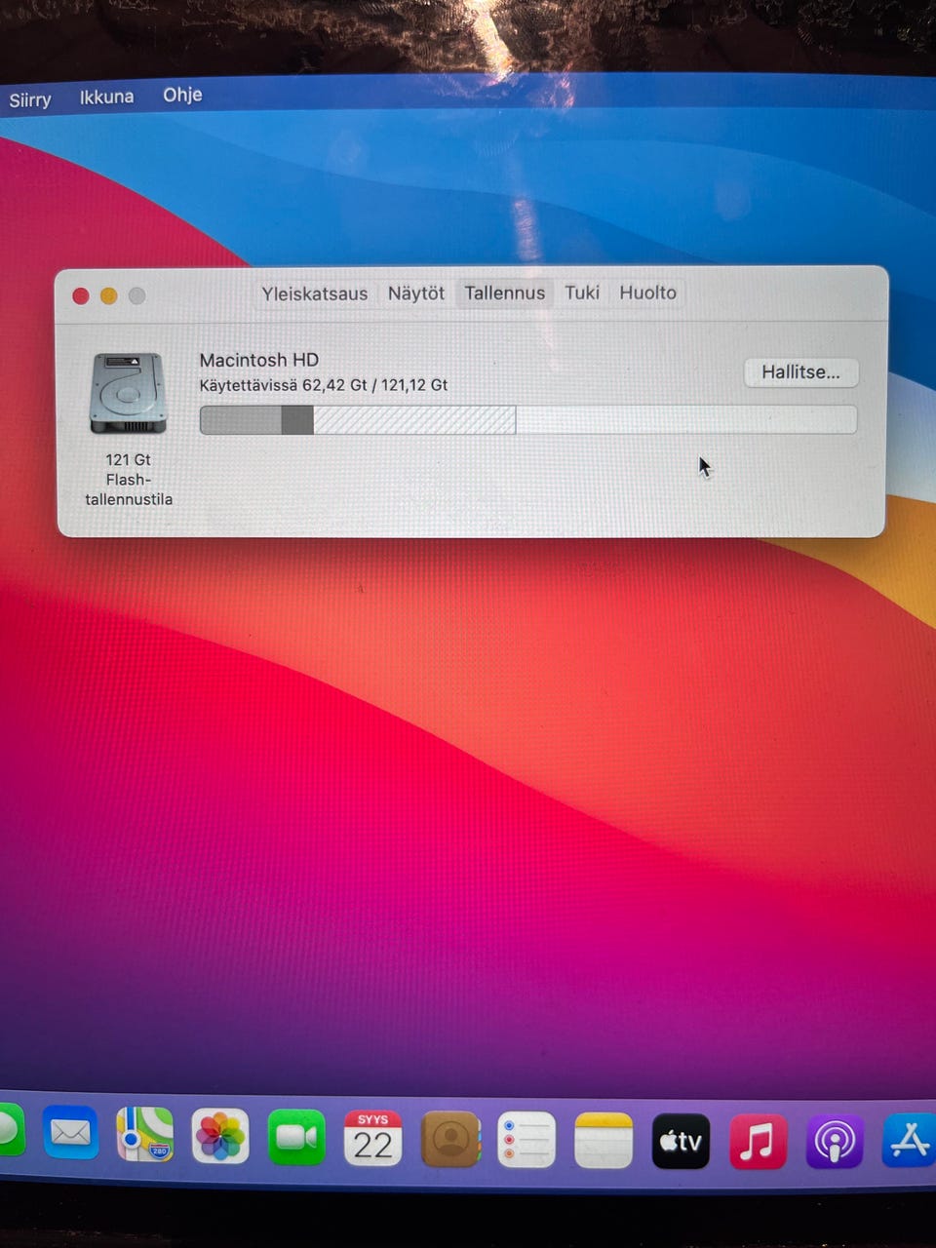Launch Apple TV app
Viewport: 936px width, 1248px height.
point(681,1141)
